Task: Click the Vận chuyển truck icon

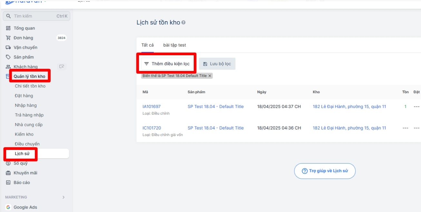Action: pos(8,48)
